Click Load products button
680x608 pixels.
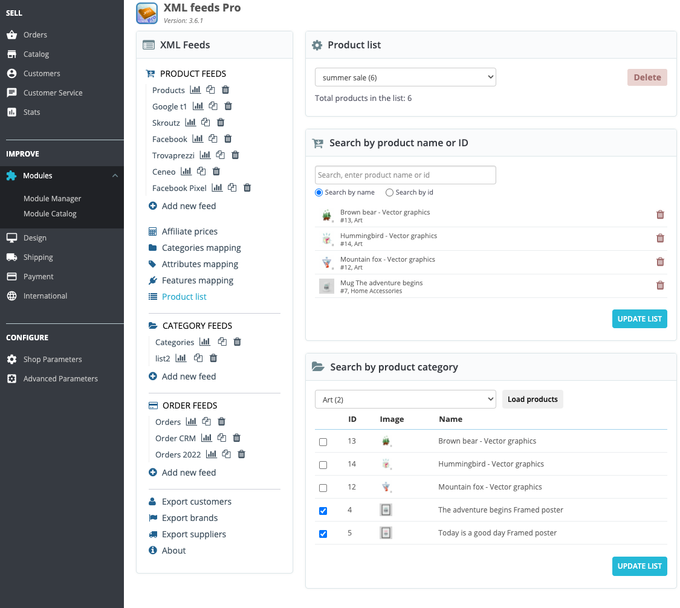click(x=533, y=399)
